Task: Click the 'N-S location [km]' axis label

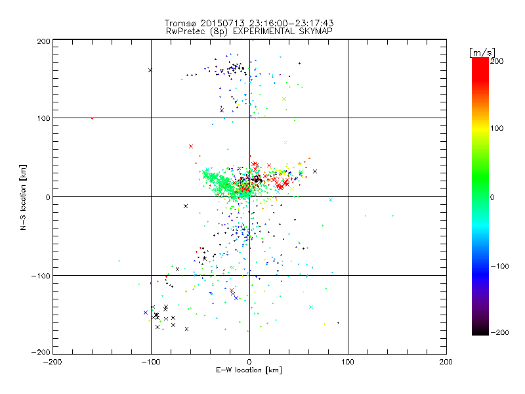Action: 23,197
